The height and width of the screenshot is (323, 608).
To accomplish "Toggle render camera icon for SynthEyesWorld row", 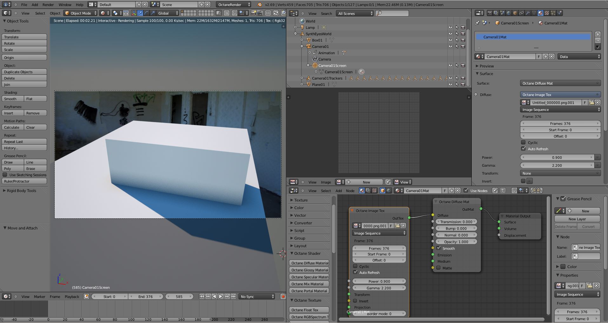I will (x=463, y=34).
